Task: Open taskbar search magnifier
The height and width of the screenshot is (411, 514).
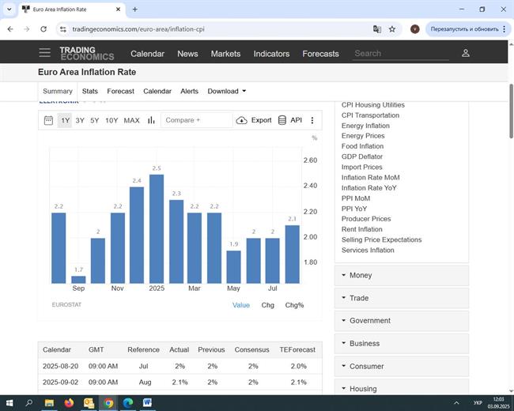Action: pos(28,403)
